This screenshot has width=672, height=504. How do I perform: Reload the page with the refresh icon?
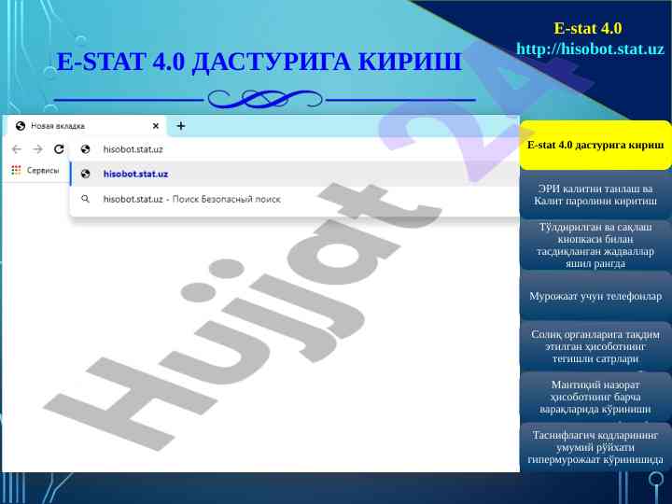pos(59,149)
